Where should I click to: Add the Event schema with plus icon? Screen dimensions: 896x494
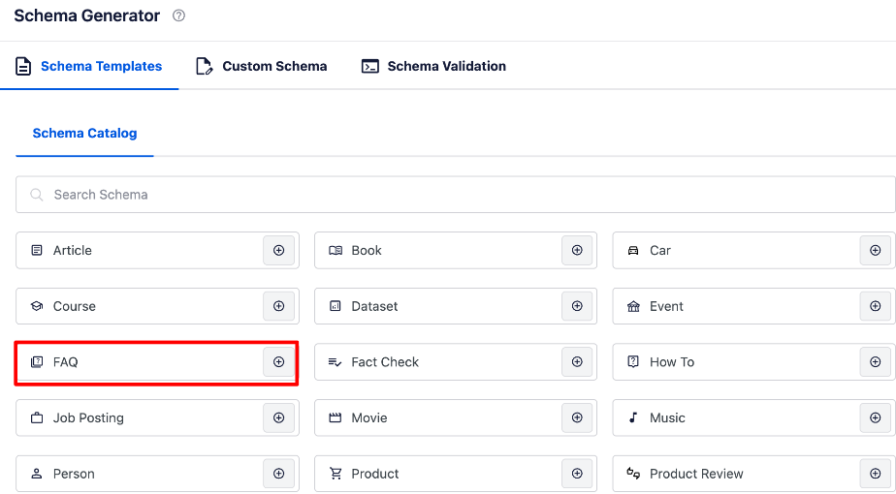coord(876,306)
